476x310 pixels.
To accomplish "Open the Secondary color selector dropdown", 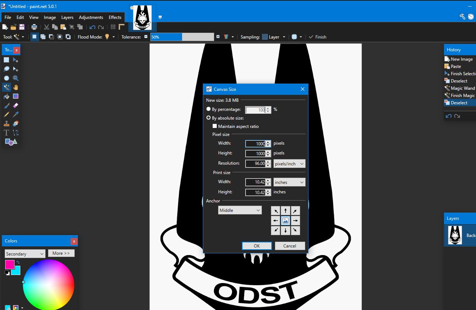I will click(x=25, y=254).
